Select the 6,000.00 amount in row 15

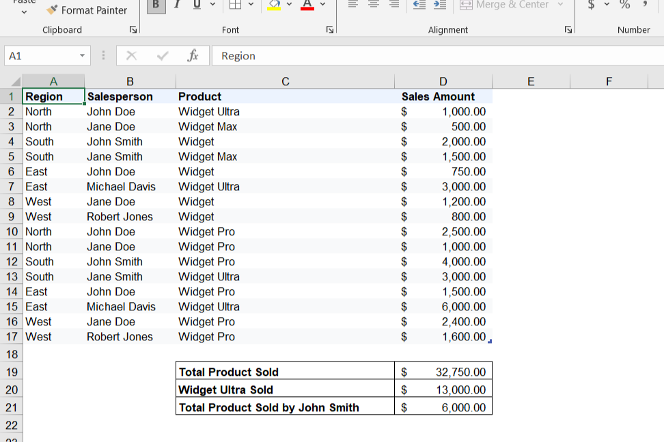pyautogui.click(x=443, y=307)
